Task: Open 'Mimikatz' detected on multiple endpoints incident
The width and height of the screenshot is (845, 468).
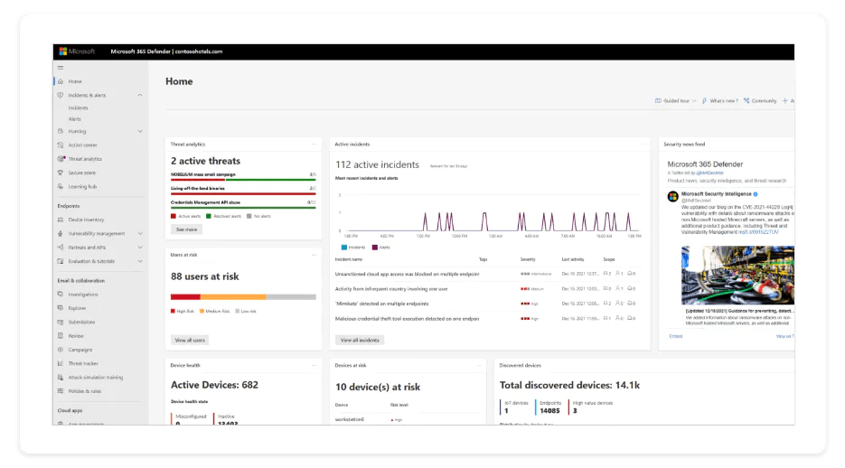Action: [x=381, y=304]
